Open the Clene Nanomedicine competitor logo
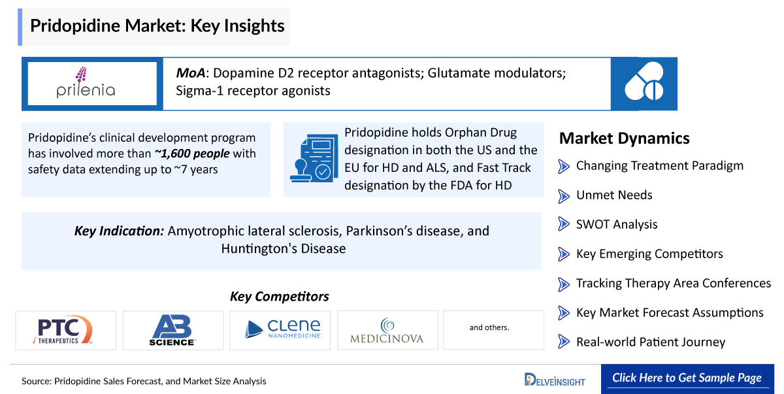The image size is (784, 394). point(280,330)
